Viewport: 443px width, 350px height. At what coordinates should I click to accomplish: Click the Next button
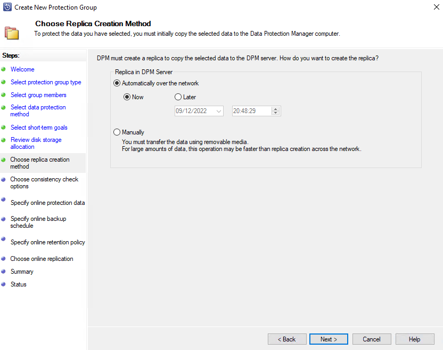[x=329, y=339]
